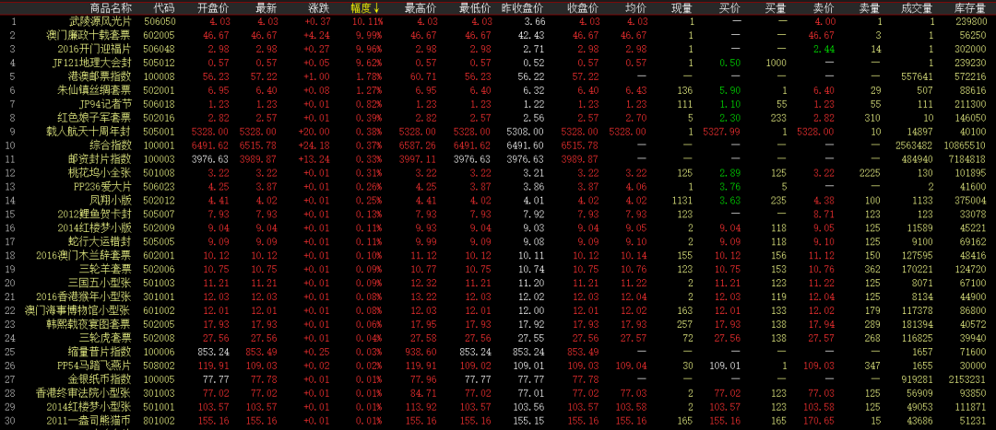The image size is (996, 430).
Task: Select the 桃花坞小全张 row
Action: pos(498,172)
